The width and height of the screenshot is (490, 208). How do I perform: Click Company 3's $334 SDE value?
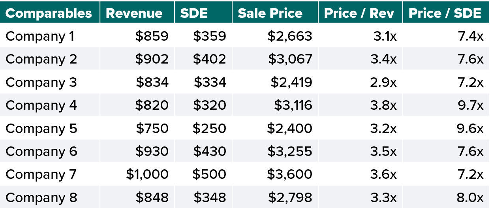(210, 82)
